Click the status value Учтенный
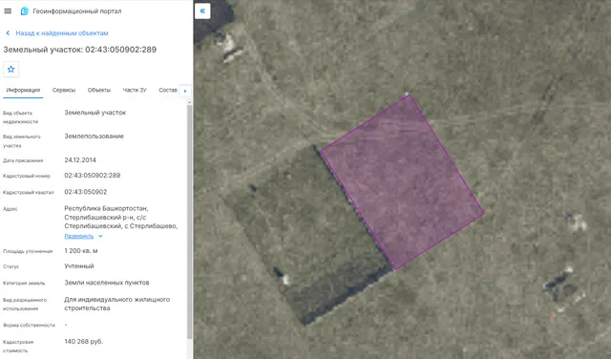611x359 pixels. (79, 266)
